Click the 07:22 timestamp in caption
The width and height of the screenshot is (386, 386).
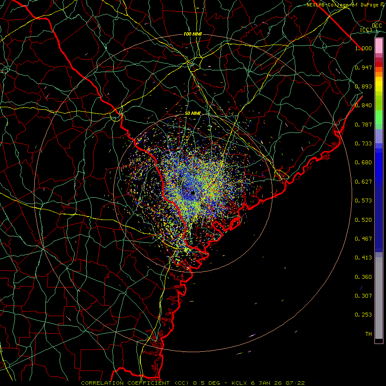click(295, 383)
